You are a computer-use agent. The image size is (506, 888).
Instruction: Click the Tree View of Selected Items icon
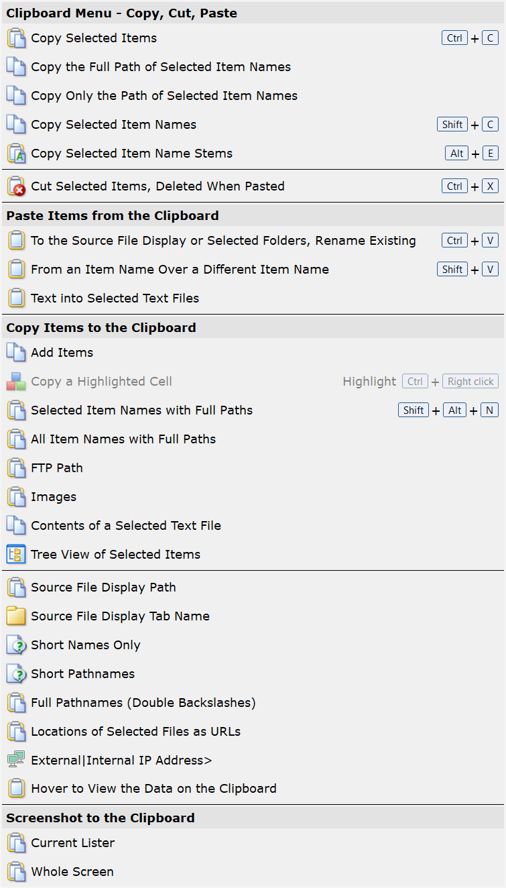click(x=16, y=555)
